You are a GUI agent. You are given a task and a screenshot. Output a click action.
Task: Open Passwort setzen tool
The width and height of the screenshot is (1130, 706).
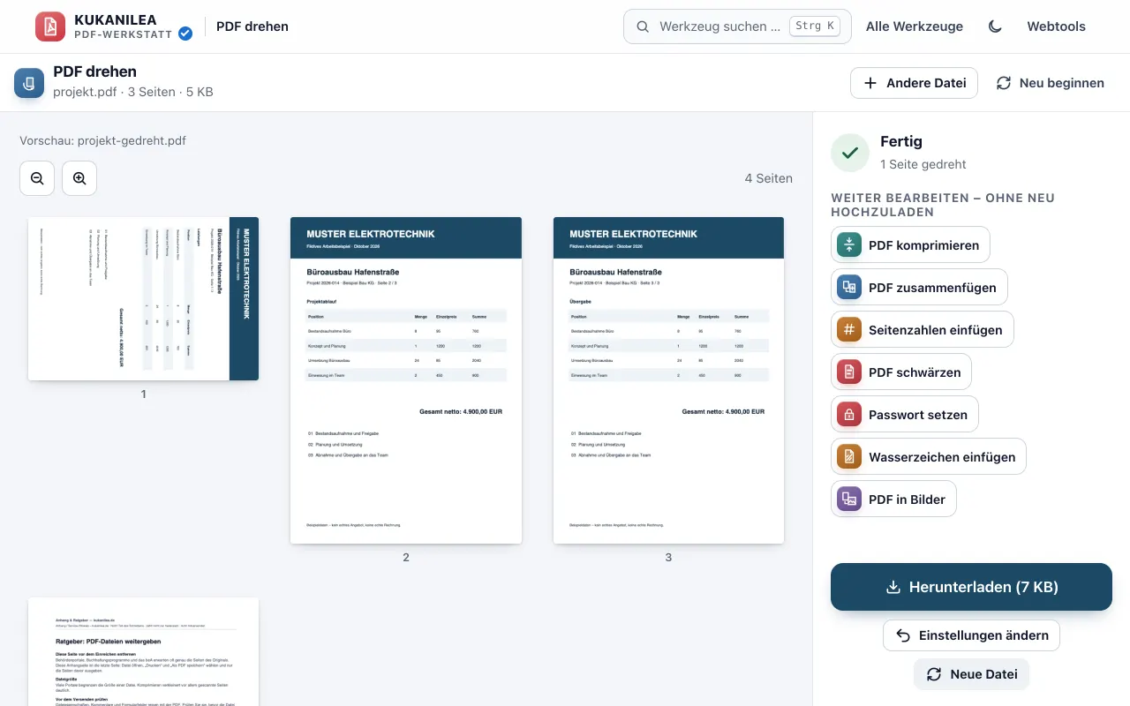(905, 415)
